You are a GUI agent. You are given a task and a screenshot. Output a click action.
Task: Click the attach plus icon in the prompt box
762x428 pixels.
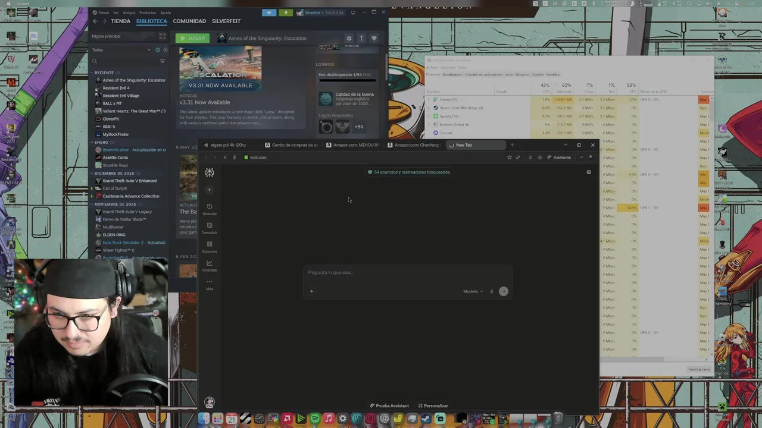pyautogui.click(x=311, y=291)
